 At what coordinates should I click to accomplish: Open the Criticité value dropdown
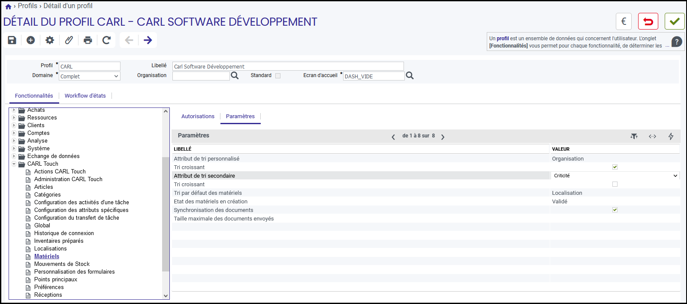[x=615, y=176]
